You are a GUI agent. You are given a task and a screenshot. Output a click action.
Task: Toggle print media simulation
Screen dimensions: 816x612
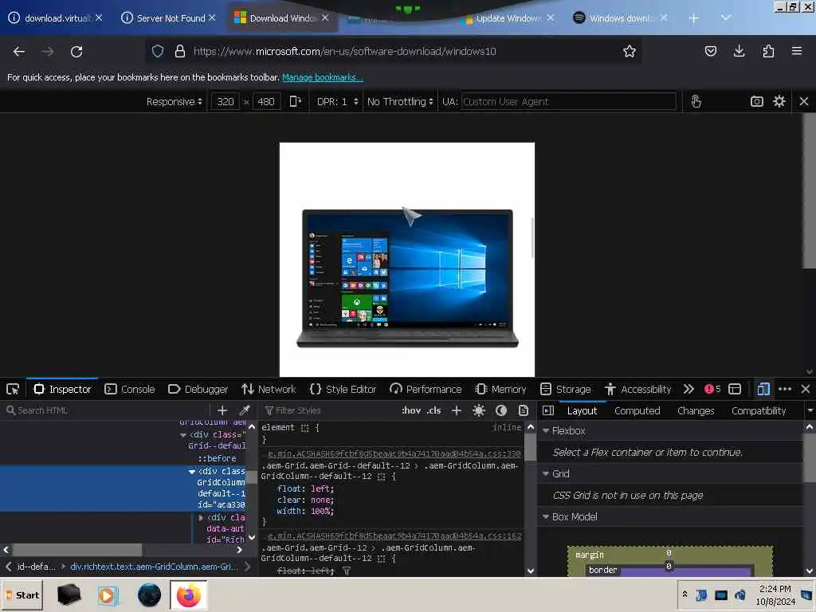(523, 410)
